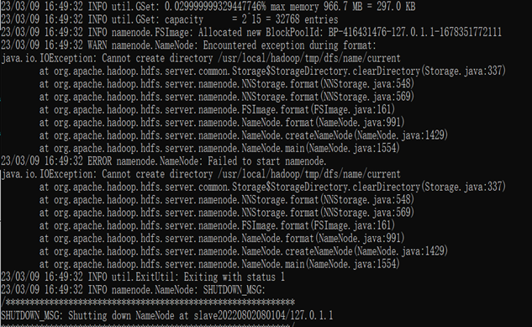Click Shutting down NameNode at slave line
The image size is (532, 327).
point(167,315)
